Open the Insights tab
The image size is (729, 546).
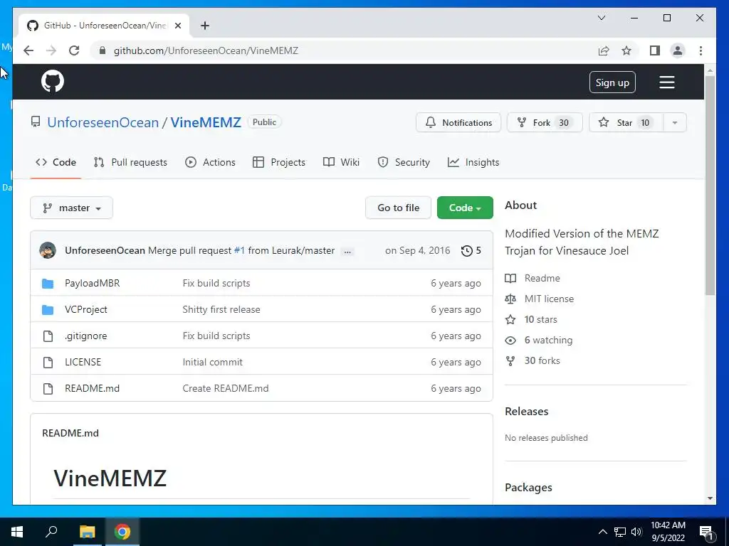click(x=473, y=162)
